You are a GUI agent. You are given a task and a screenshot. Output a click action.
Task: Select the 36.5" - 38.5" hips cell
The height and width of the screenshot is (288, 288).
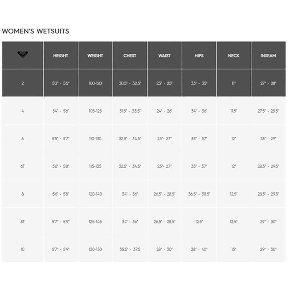199,194
